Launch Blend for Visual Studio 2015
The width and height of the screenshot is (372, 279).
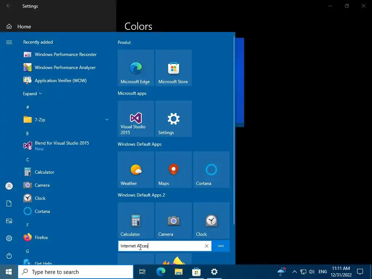click(x=66, y=146)
